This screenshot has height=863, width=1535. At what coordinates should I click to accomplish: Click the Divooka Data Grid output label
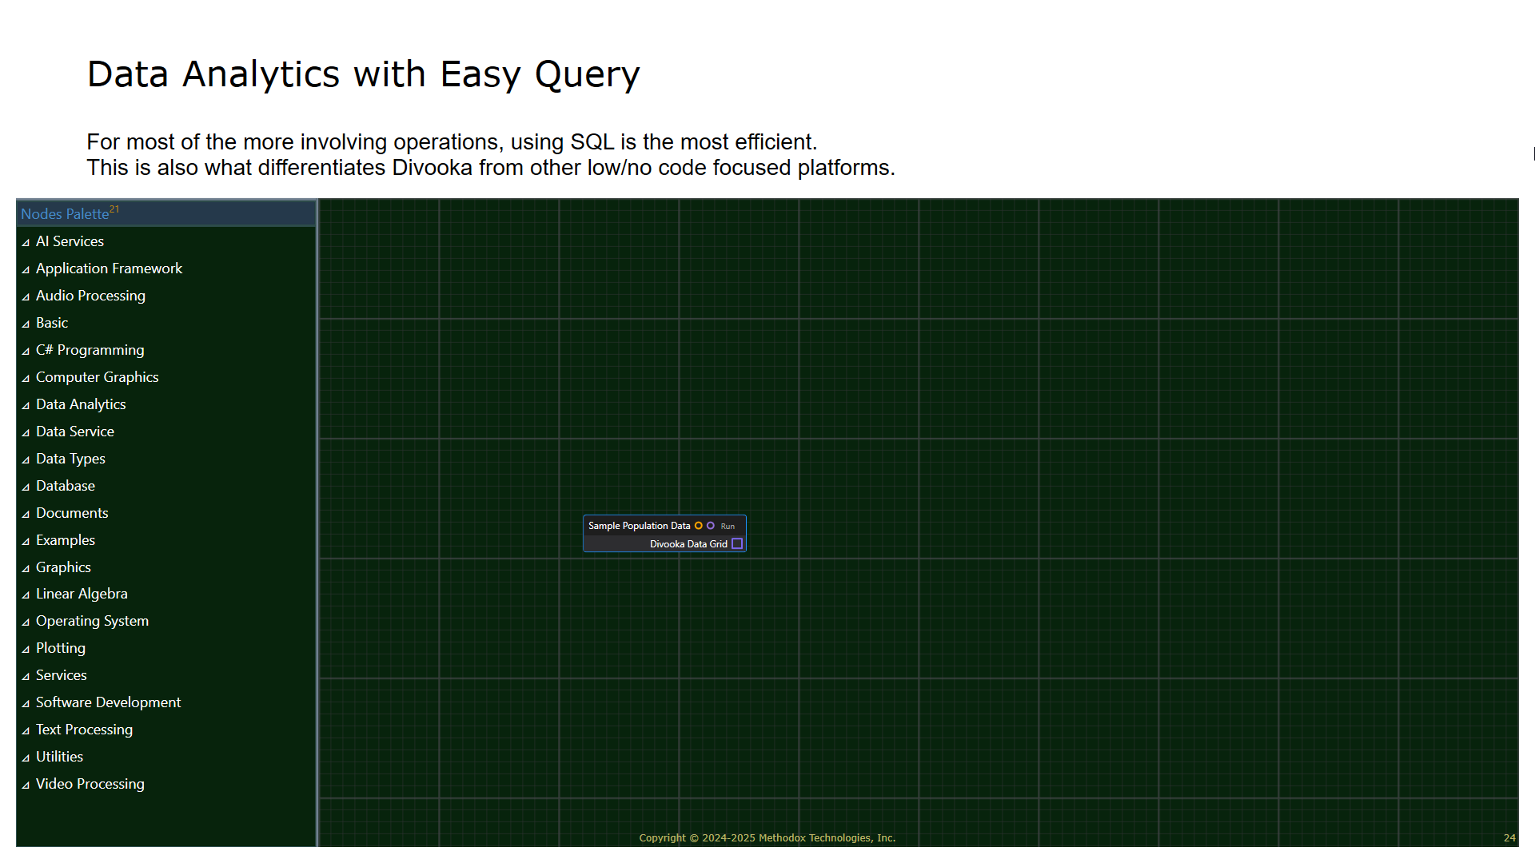pos(688,544)
